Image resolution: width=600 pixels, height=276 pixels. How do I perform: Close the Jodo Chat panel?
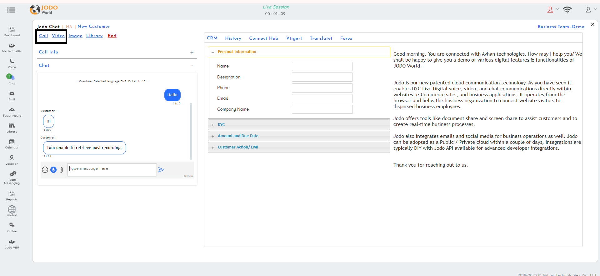[x=592, y=24]
